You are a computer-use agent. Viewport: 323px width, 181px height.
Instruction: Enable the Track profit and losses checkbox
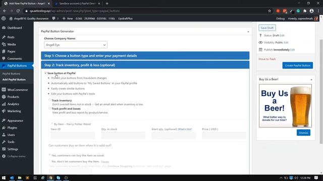coord(49,109)
